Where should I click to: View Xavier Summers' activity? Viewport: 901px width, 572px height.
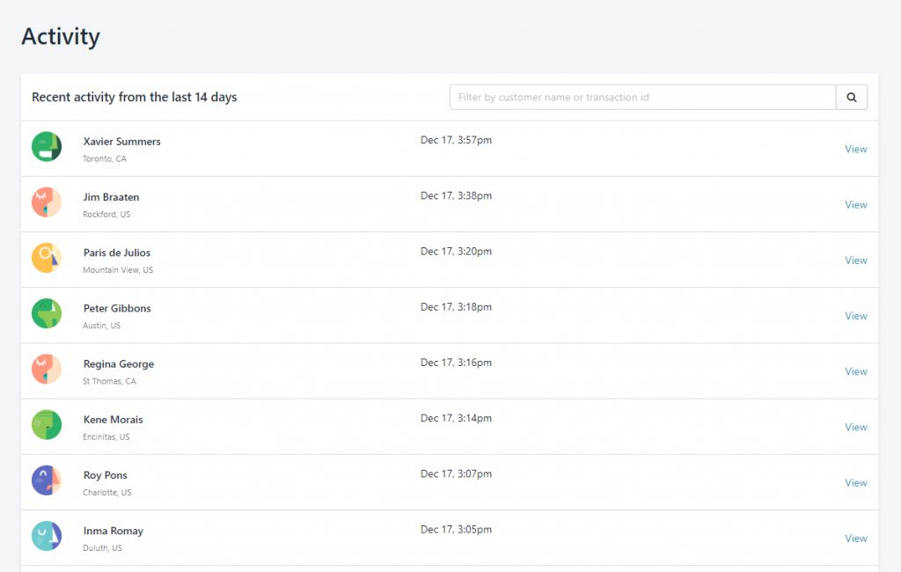(x=855, y=149)
